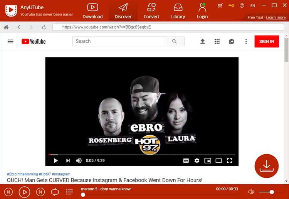
Task: Open the #Hot97 hashtag
Action: (x=45, y=174)
